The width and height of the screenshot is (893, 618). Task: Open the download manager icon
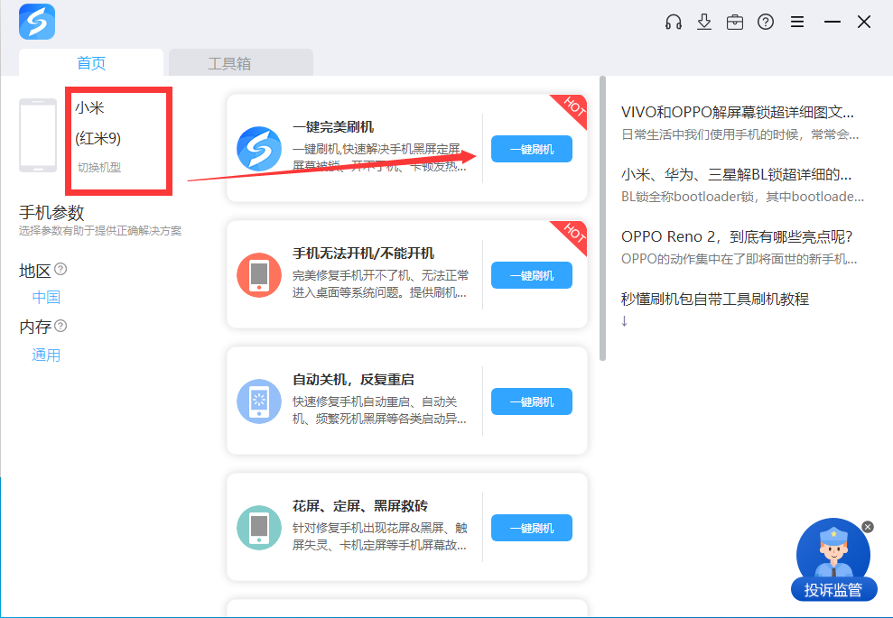click(x=704, y=23)
